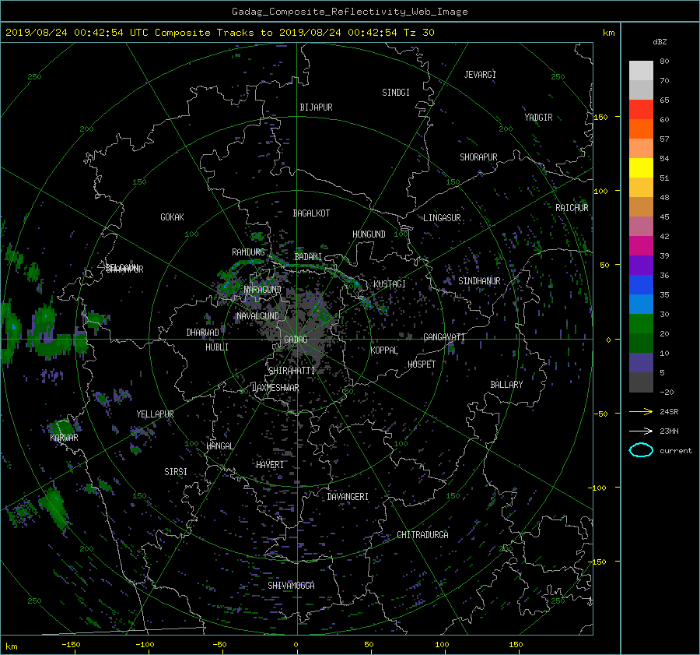The width and height of the screenshot is (700, 655).
Task: Click the 150 tick on right axis
Action: tap(600, 117)
